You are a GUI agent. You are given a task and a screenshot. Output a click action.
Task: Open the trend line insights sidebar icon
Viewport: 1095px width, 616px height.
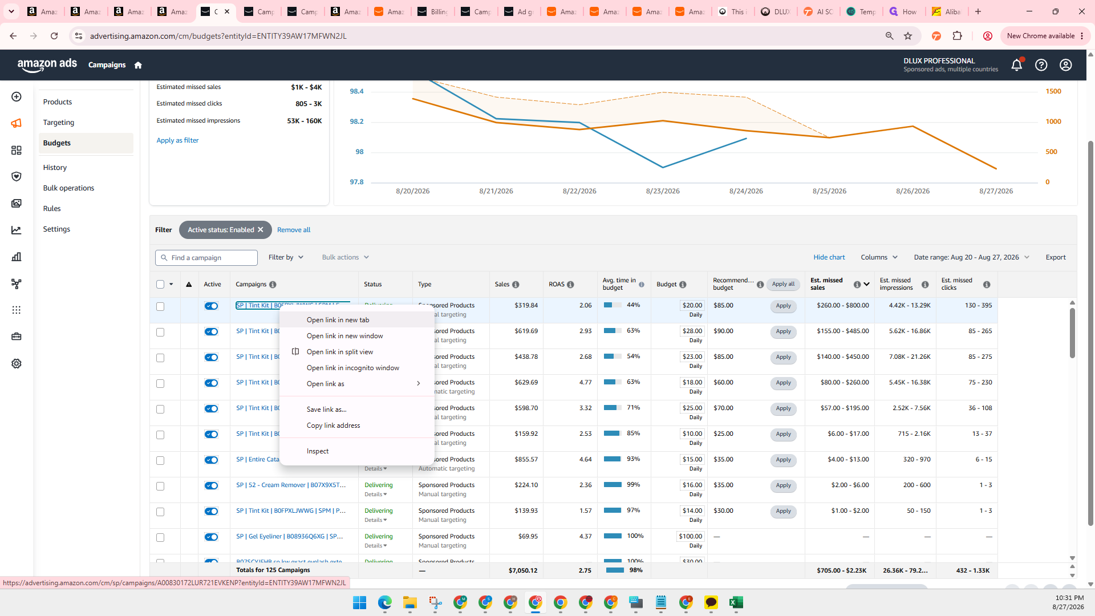pyautogui.click(x=17, y=230)
